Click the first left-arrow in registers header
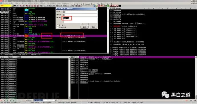Viewport: 197px width, 104px height. [x=144, y=8]
